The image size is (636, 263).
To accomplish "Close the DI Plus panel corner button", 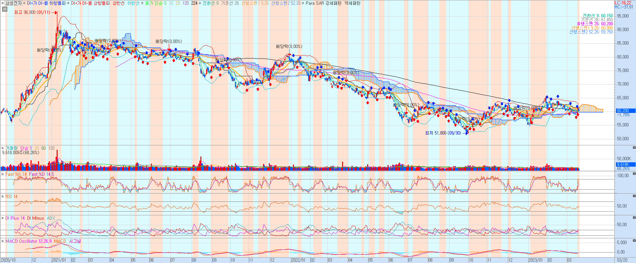I will click(634, 218).
